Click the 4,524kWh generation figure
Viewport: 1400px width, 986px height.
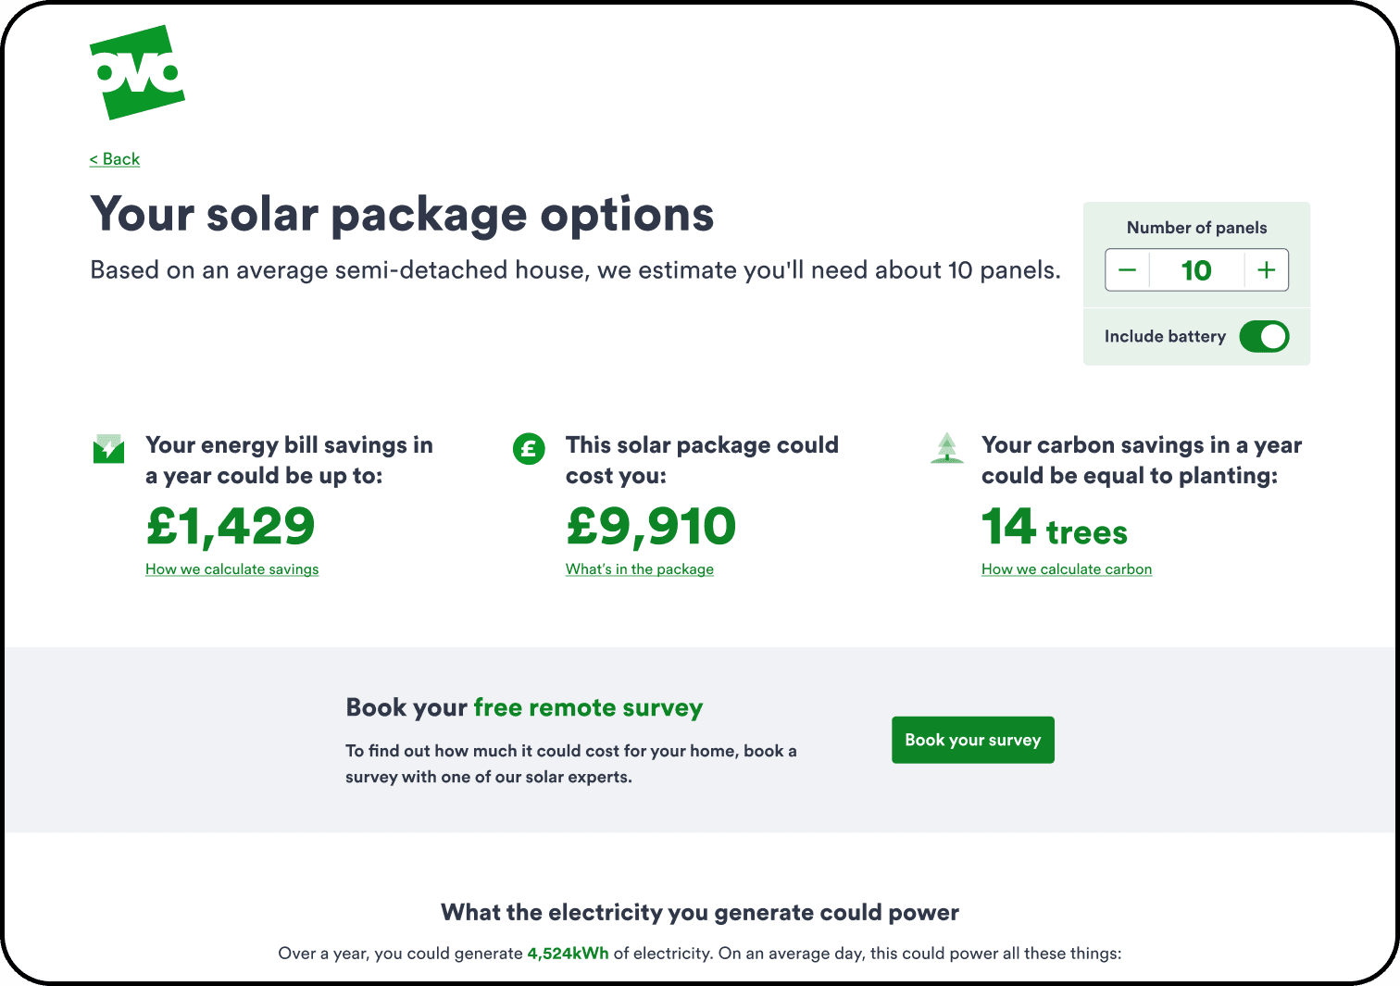569,954
